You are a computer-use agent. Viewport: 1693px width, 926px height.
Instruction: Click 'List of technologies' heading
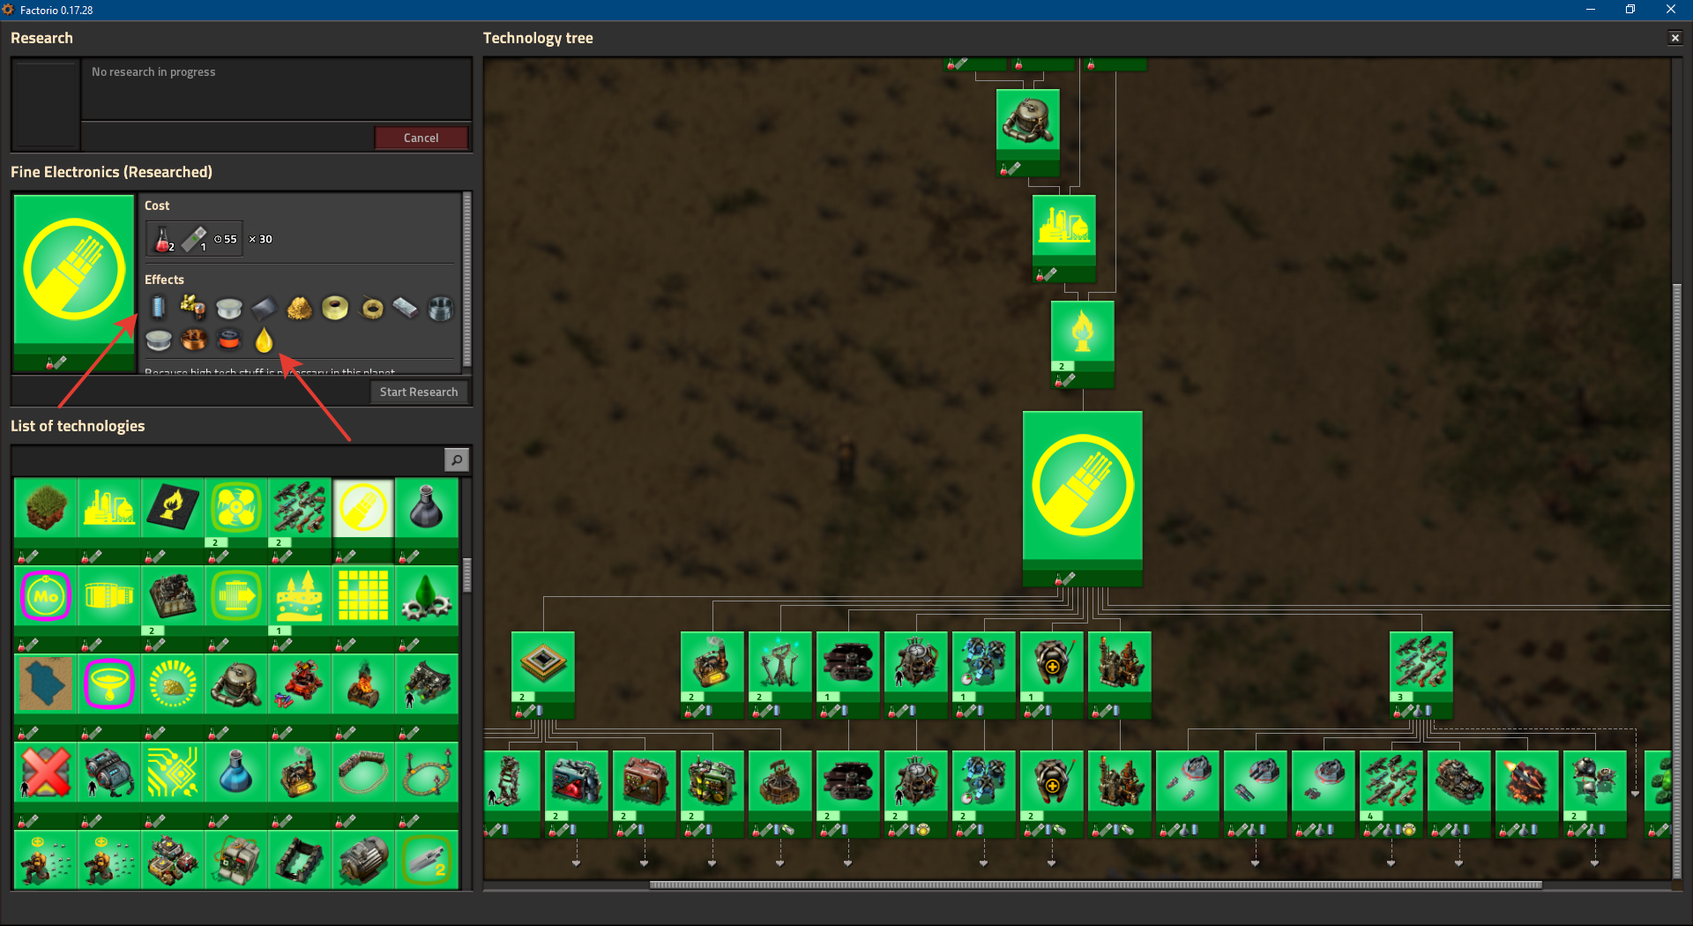pyautogui.click(x=78, y=426)
